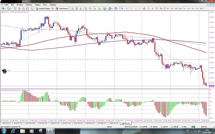
Task: Open the Графики menu
Action: click(29, 5)
